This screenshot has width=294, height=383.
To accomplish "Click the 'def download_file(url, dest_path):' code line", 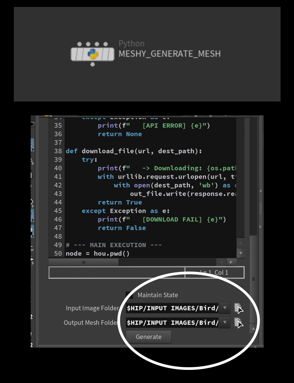I will pyautogui.click(x=134, y=151).
